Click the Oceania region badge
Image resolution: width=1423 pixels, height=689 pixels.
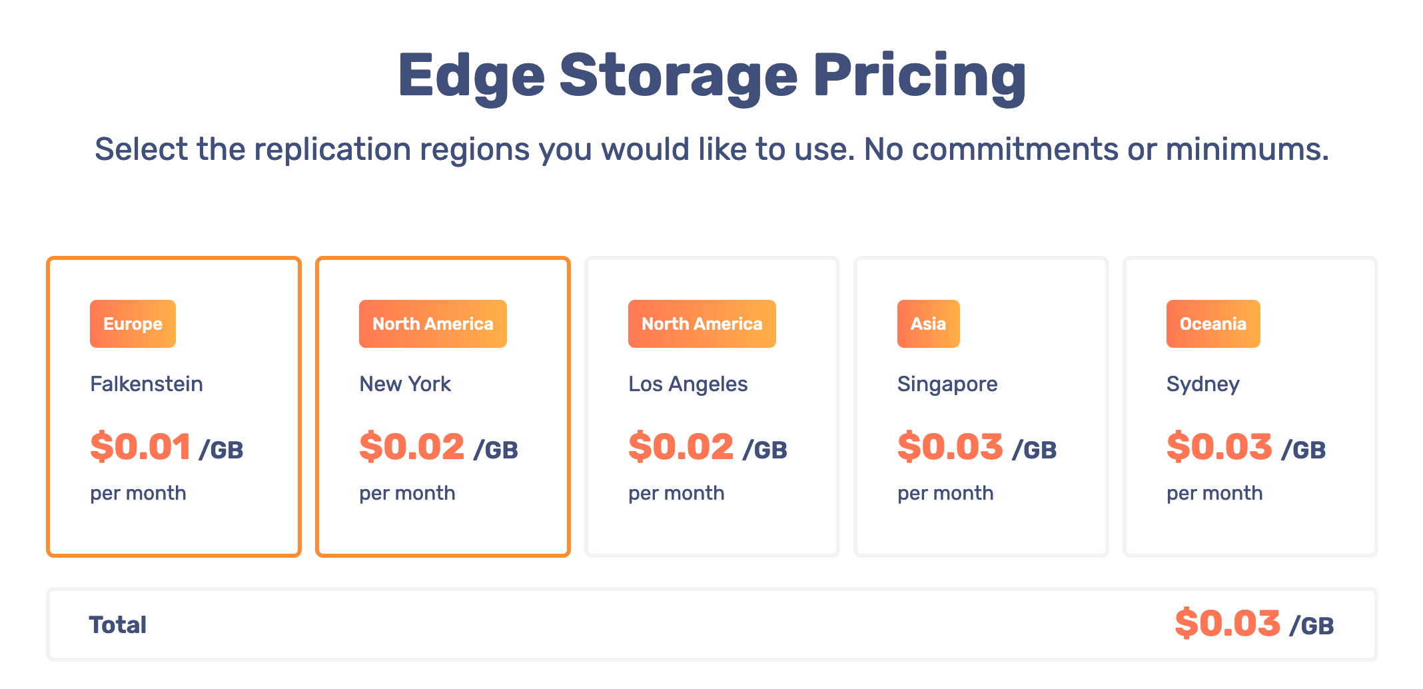pyautogui.click(x=1213, y=324)
